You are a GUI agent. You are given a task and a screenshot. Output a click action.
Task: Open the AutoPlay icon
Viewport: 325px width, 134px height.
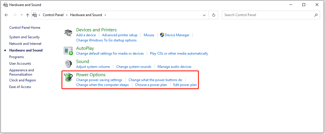(x=68, y=51)
